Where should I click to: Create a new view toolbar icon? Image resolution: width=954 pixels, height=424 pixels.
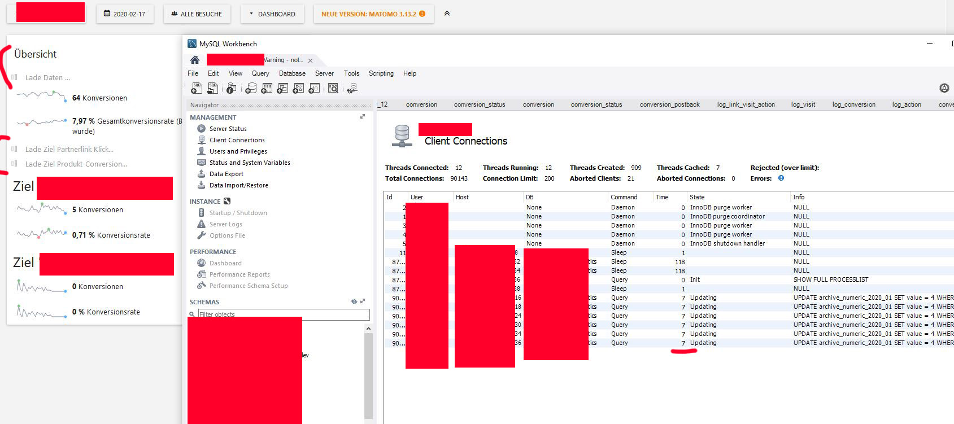coord(282,88)
